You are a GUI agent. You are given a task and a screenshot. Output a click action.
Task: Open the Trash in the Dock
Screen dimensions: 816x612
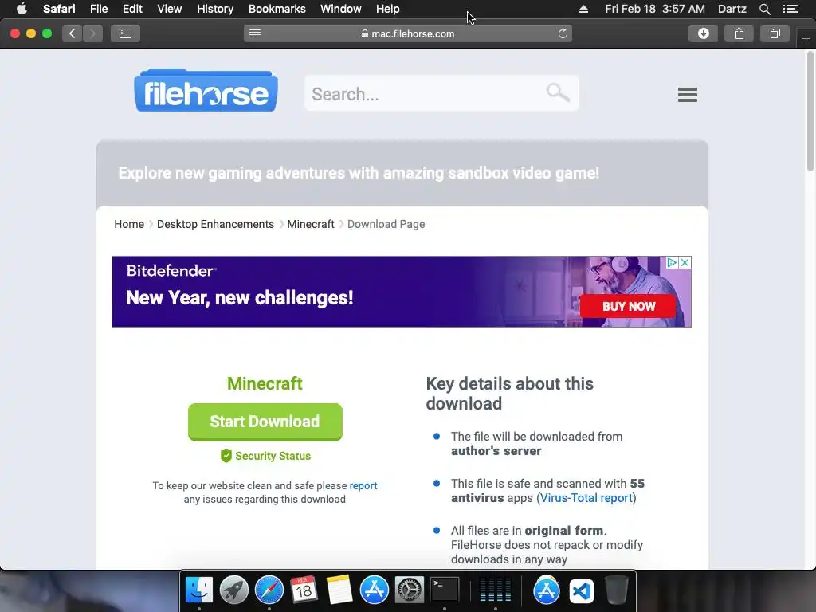click(x=617, y=590)
